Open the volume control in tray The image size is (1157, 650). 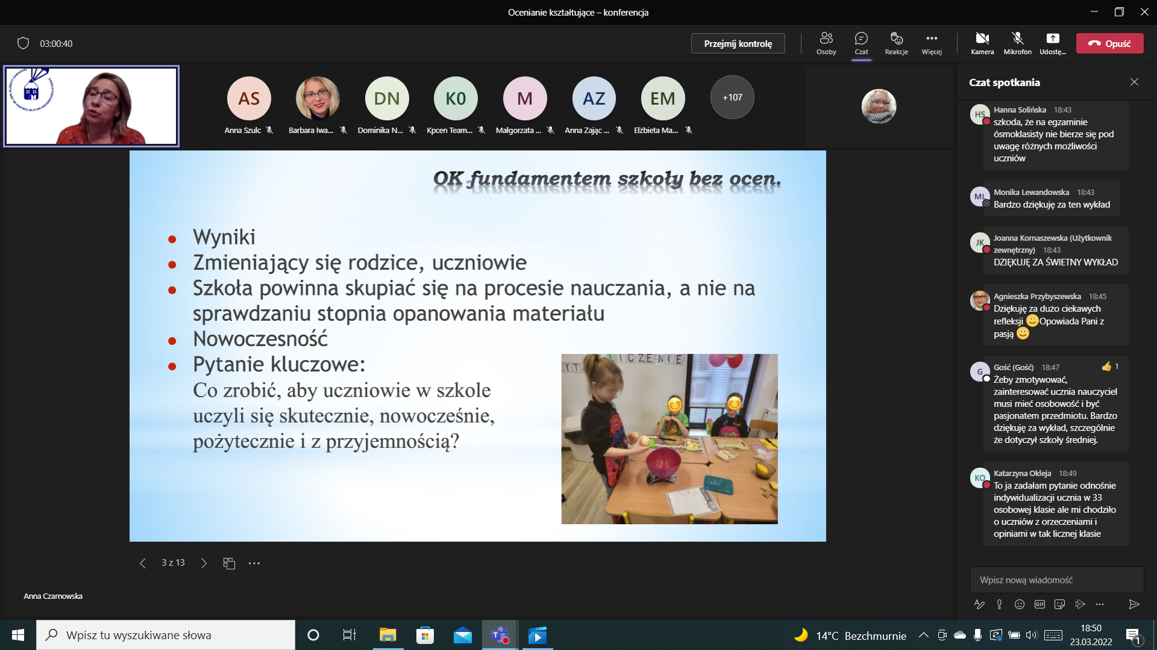(1032, 635)
